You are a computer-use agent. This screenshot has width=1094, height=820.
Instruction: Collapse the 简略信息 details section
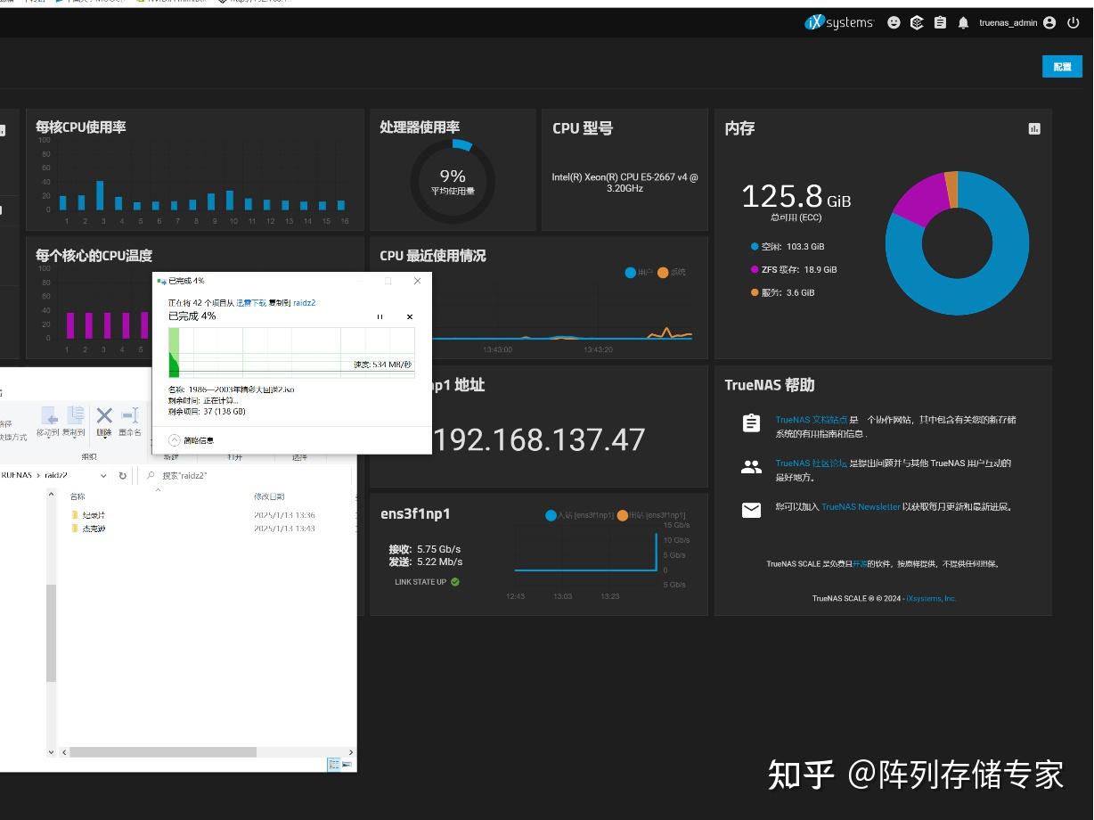174,440
